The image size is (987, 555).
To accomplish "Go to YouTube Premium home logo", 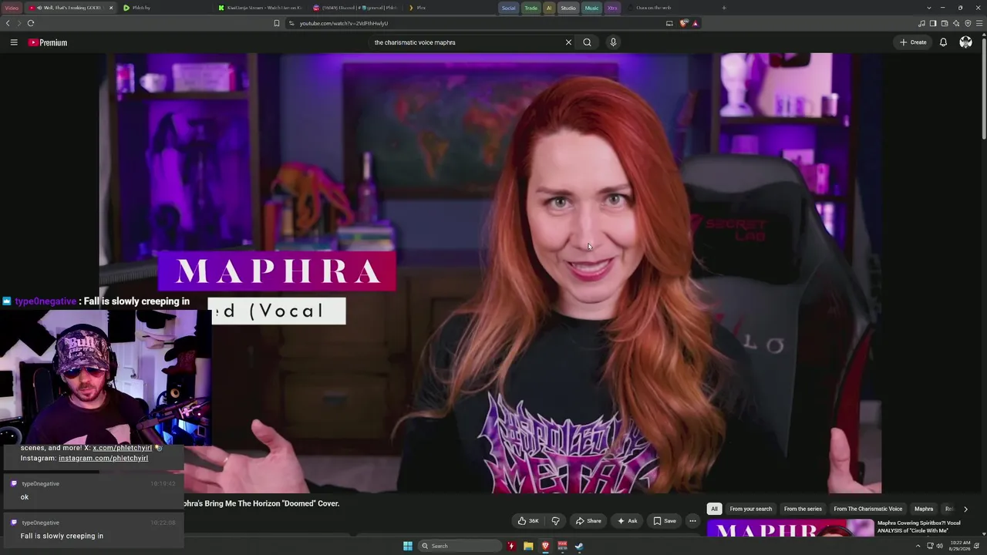I will point(48,42).
